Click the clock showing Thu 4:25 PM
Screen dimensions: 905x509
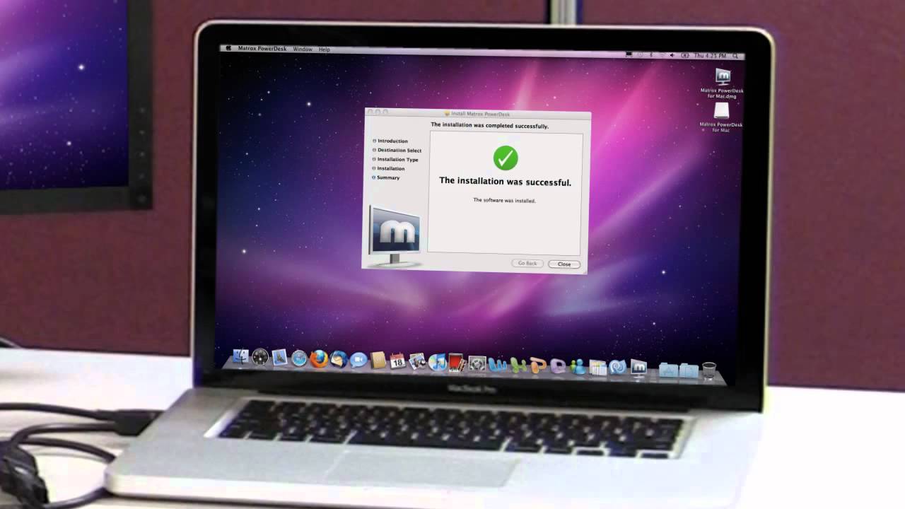(711, 55)
